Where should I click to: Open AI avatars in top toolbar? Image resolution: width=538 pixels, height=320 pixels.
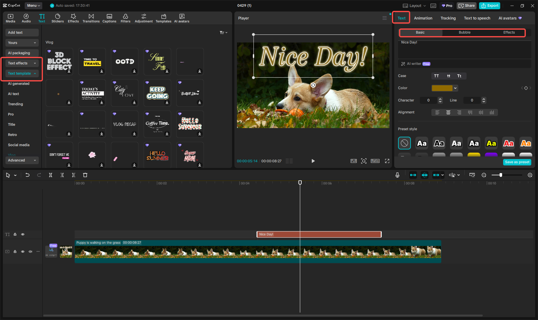pyautogui.click(x=182, y=18)
